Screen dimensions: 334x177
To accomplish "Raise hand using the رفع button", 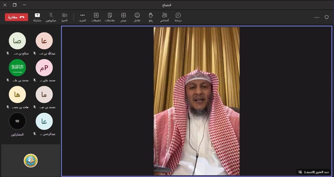I will 151,17.
